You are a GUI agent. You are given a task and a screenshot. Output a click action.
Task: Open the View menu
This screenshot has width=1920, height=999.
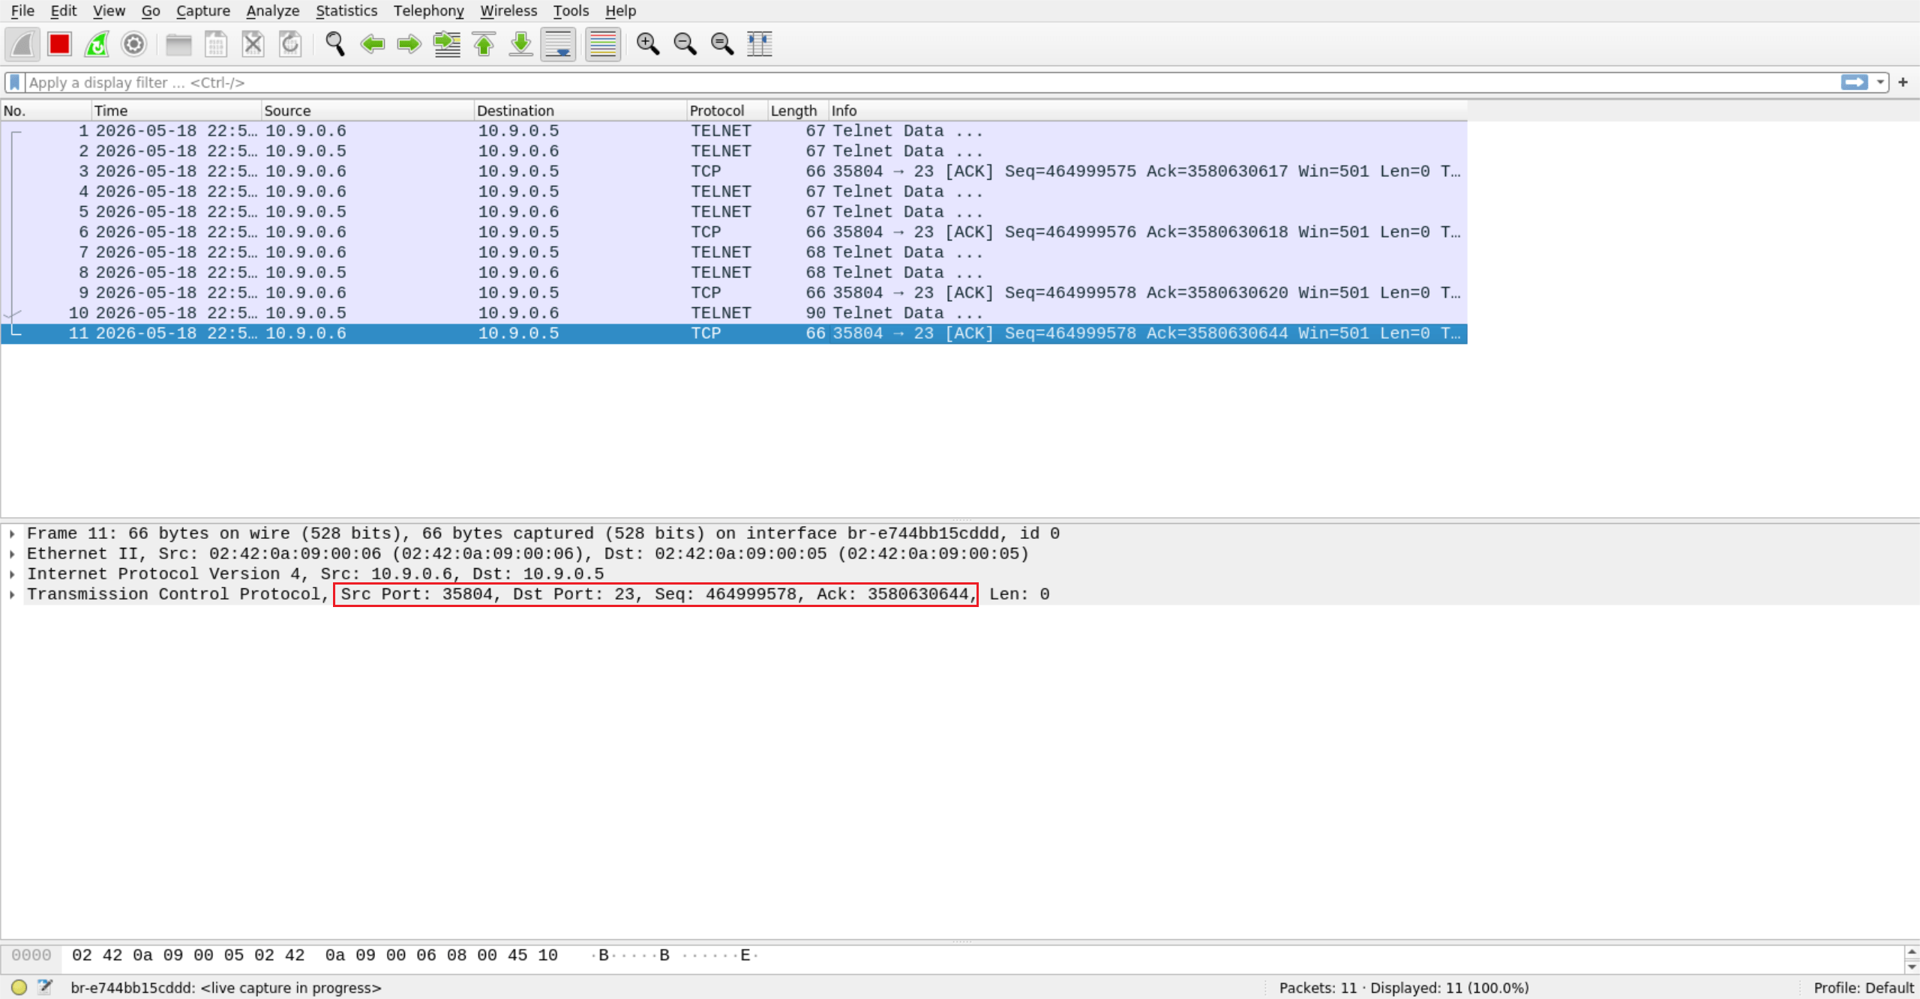coord(109,10)
